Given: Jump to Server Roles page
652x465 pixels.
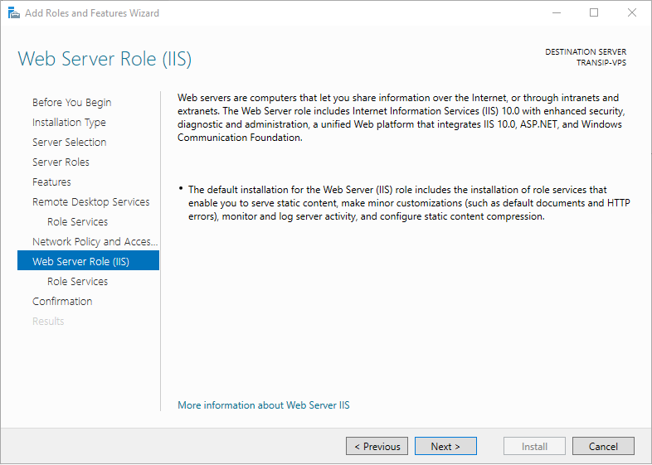Looking at the screenshot, I should click(x=61, y=162).
